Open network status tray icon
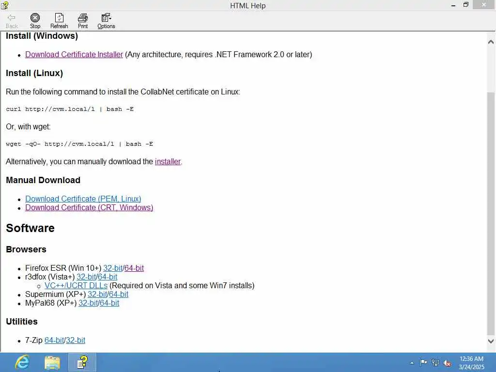 pyautogui.click(x=435, y=363)
